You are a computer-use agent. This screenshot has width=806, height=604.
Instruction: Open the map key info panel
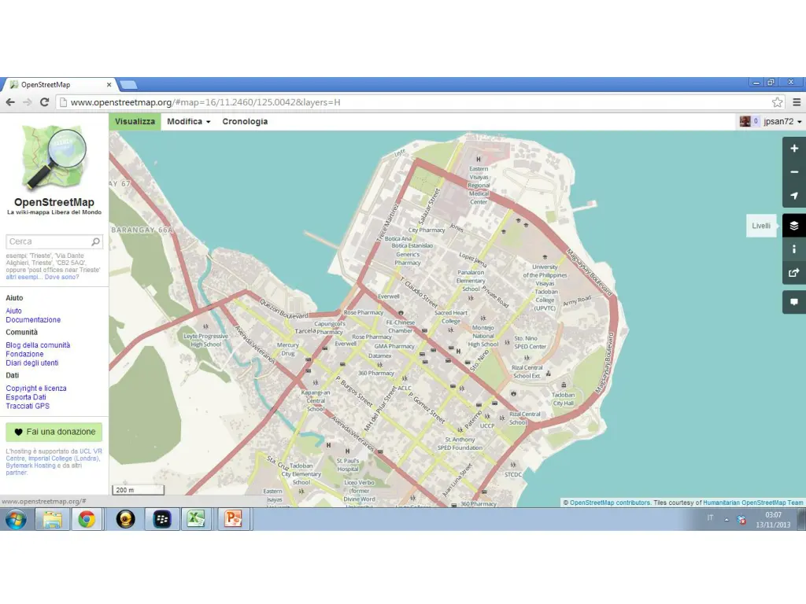tap(793, 249)
